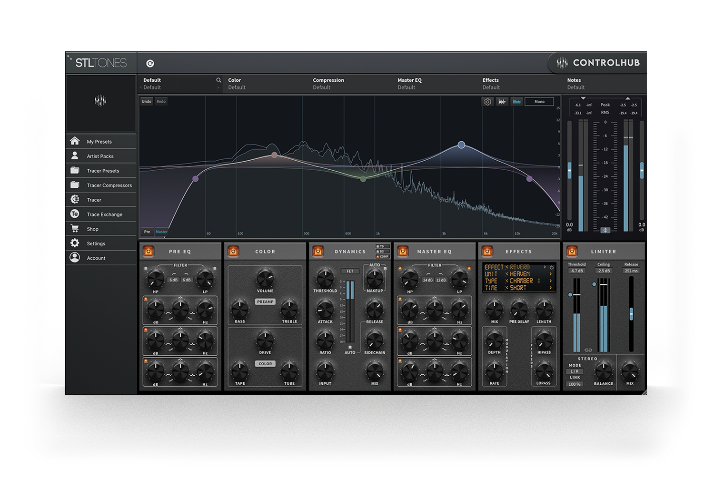Click the Mono button
The height and width of the screenshot is (487, 714).
(x=539, y=101)
